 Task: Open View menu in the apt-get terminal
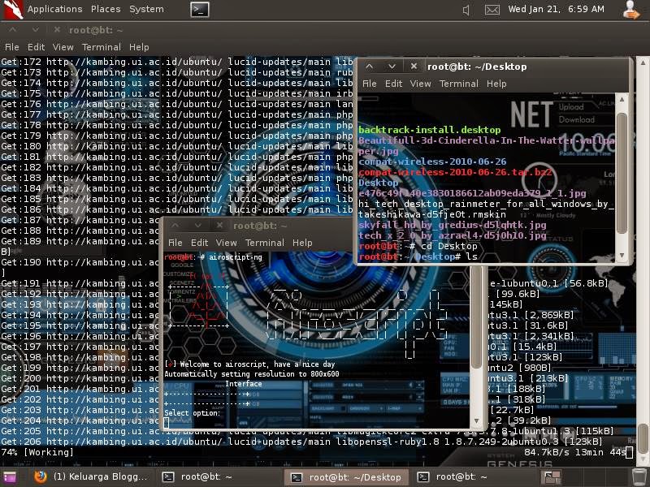coord(63,47)
